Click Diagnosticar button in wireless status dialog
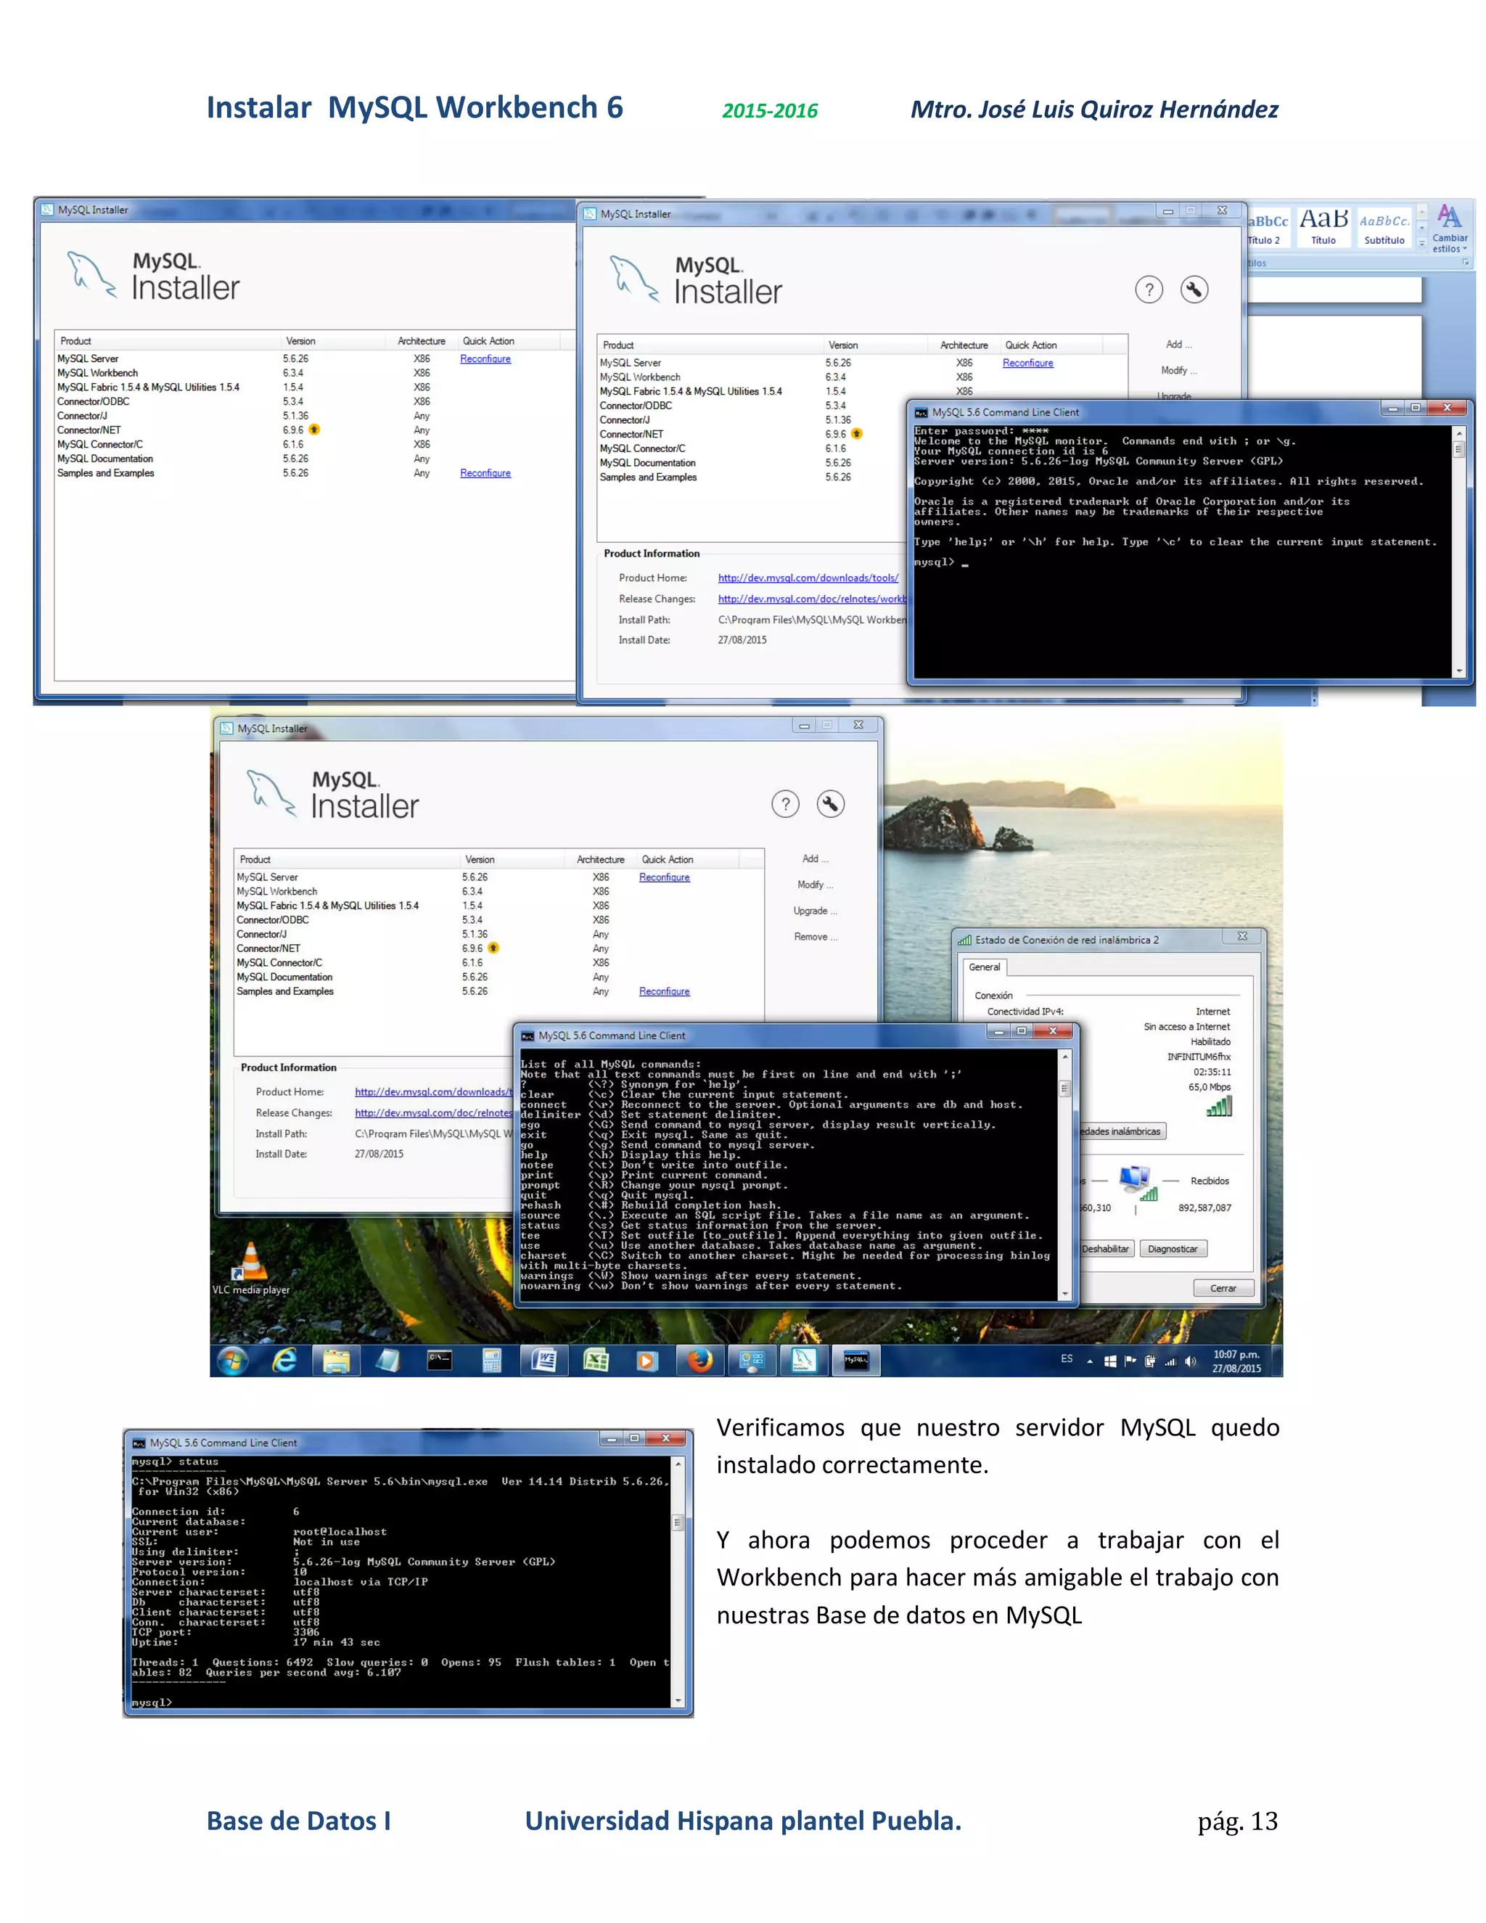The image size is (1486, 1923). (x=1173, y=1249)
